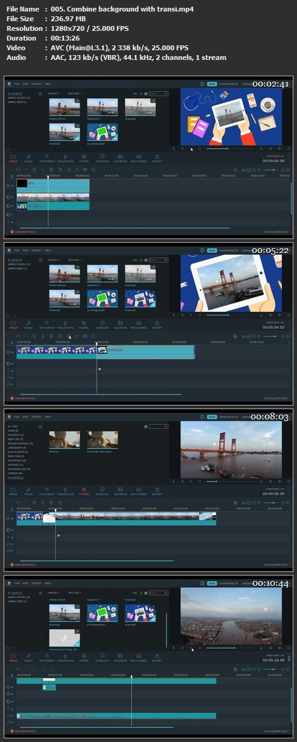Open Split Screen icon in the 00:02:41 frame
The width and height of the screenshot is (297, 742).
[138, 158]
